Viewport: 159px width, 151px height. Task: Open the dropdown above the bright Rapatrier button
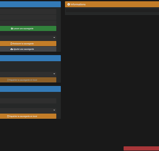(54, 110)
